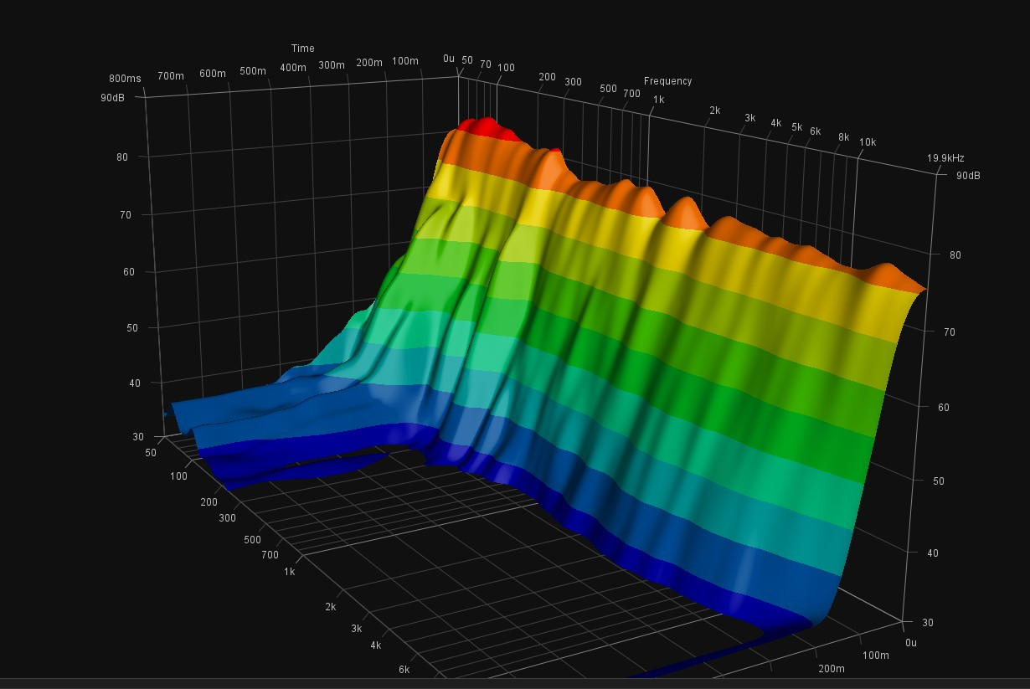Click the Time axis title

pyautogui.click(x=303, y=49)
